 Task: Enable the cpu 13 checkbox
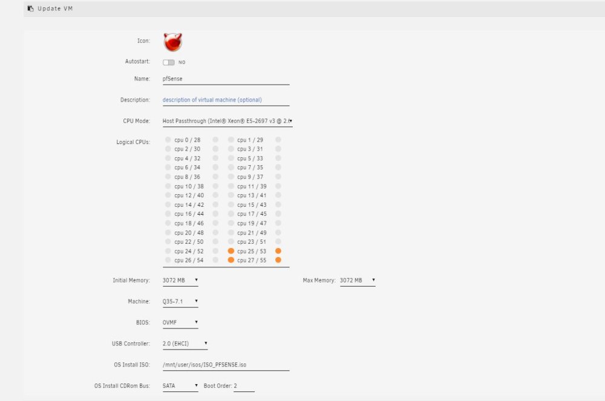click(231, 195)
